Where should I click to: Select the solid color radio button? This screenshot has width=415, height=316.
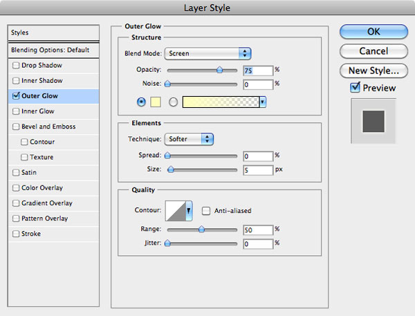click(x=142, y=102)
